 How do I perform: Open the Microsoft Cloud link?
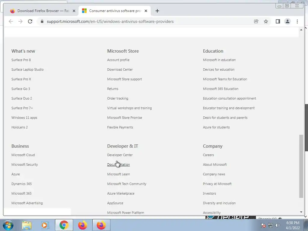(x=23, y=155)
